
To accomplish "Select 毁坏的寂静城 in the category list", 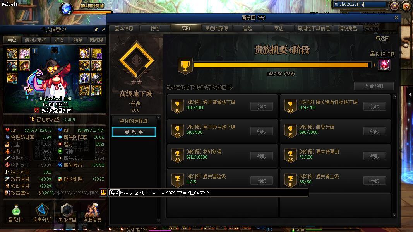I will [x=134, y=121].
